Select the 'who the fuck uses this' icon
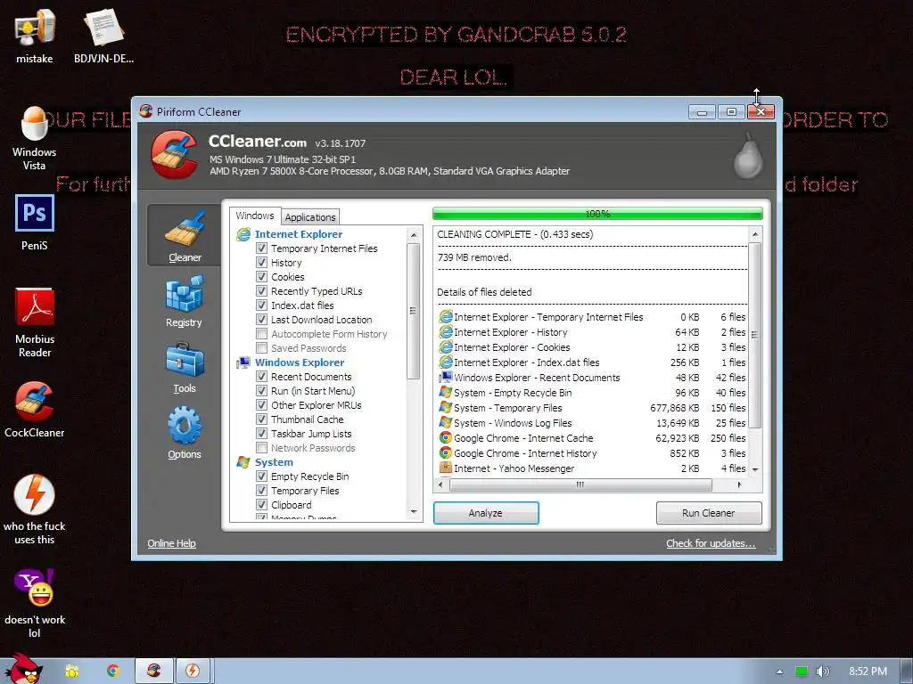The image size is (913, 684). click(35, 510)
